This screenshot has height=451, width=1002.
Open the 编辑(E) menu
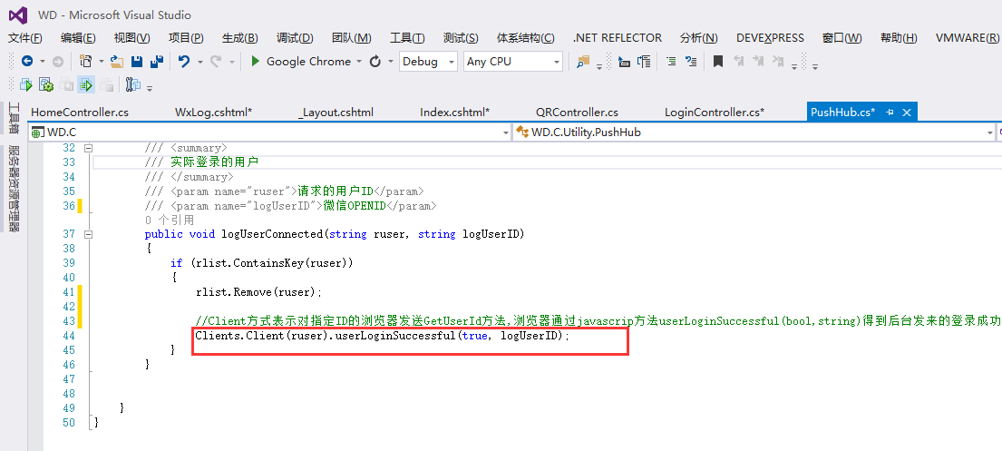(x=78, y=38)
